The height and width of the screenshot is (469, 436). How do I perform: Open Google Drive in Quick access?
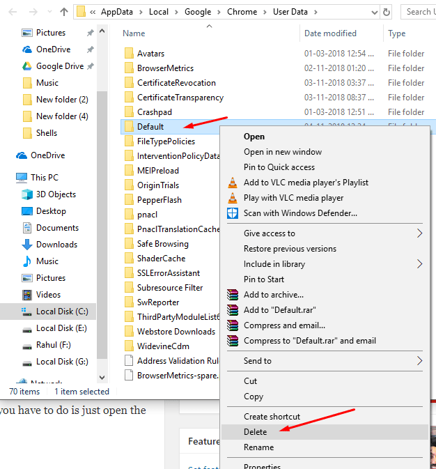click(59, 66)
